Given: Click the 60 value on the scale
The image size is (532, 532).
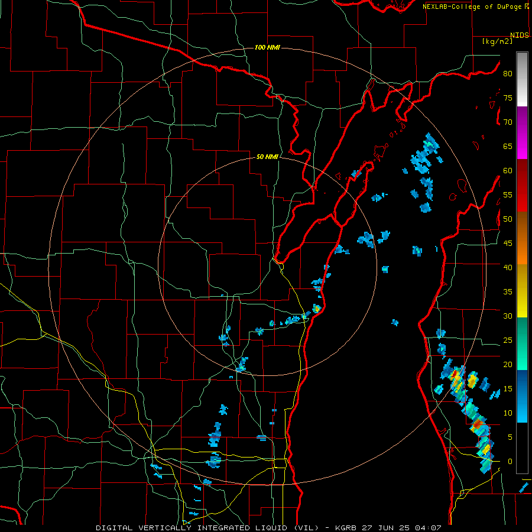Looking at the screenshot, I should pyautogui.click(x=508, y=171).
